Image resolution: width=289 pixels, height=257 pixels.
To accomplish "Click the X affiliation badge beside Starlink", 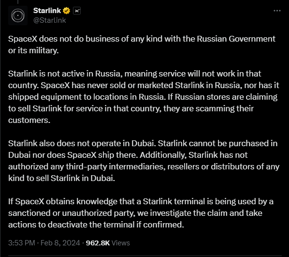I will (x=77, y=11).
